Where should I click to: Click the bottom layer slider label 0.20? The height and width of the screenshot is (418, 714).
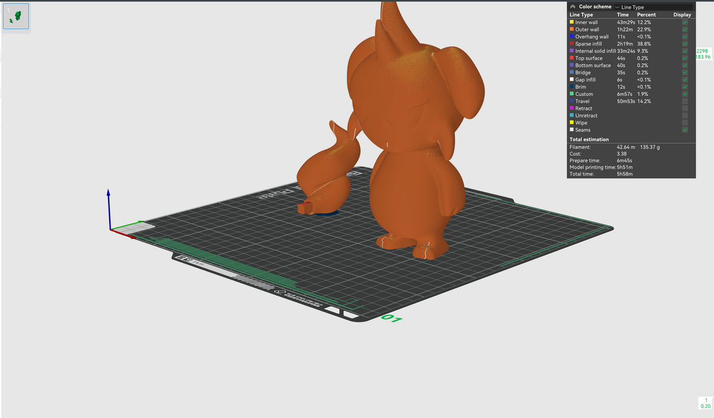[705, 406]
